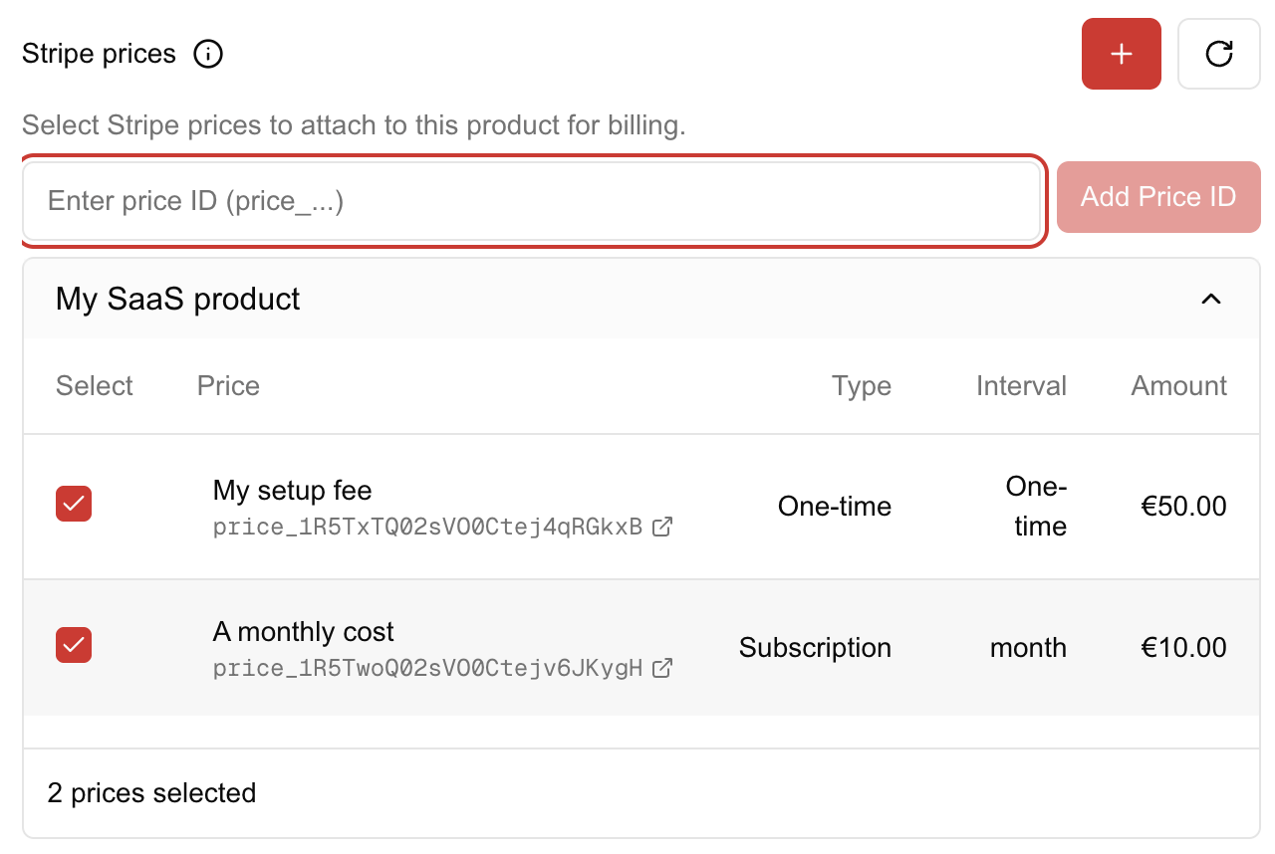Click the red plus add button
This screenshot has height=854, width=1275.
coord(1121,54)
